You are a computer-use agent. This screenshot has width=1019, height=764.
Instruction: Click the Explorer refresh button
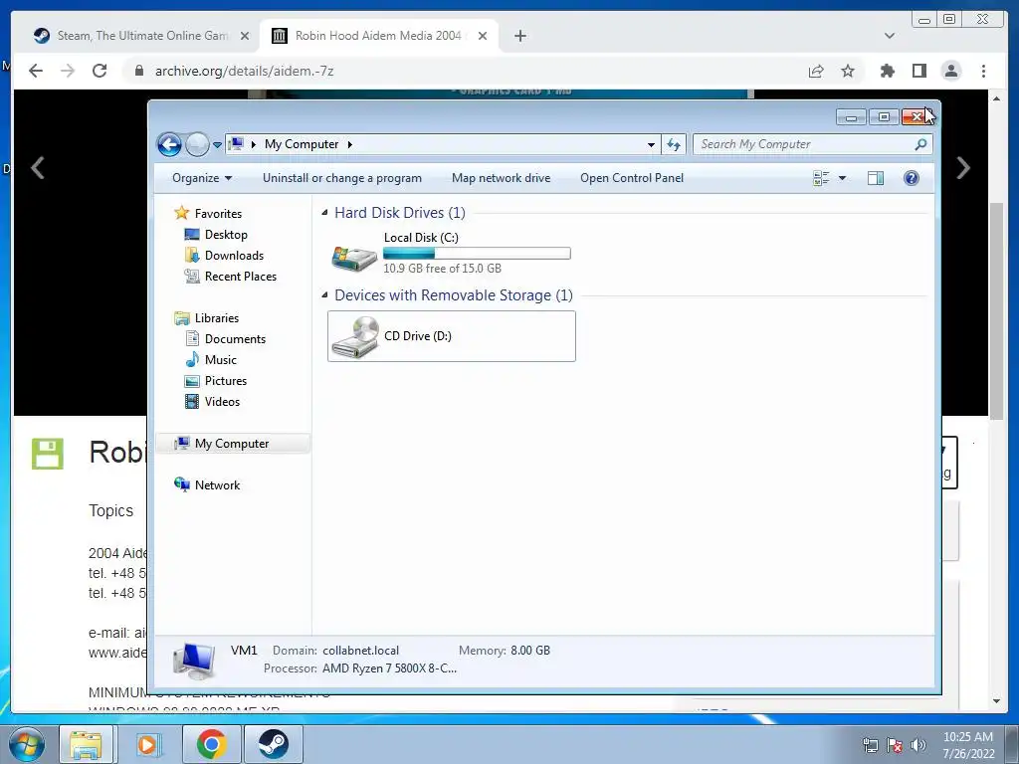click(x=674, y=144)
